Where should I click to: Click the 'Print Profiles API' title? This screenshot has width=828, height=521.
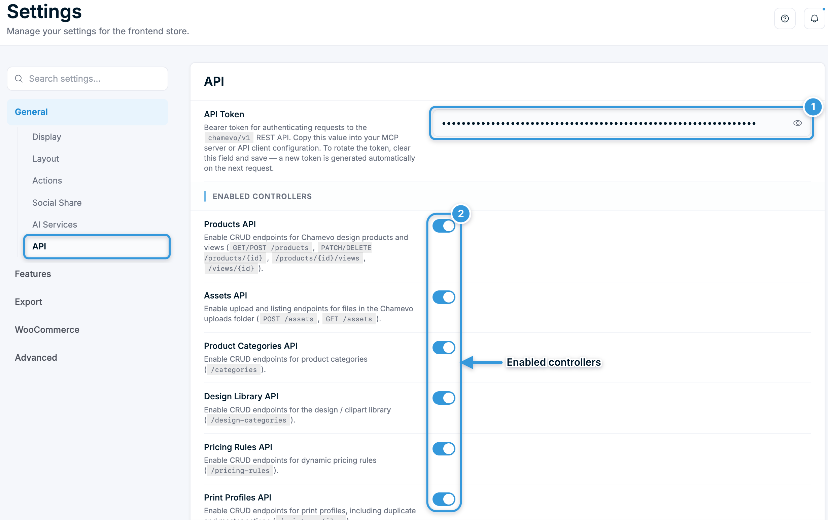(x=238, y=498)
